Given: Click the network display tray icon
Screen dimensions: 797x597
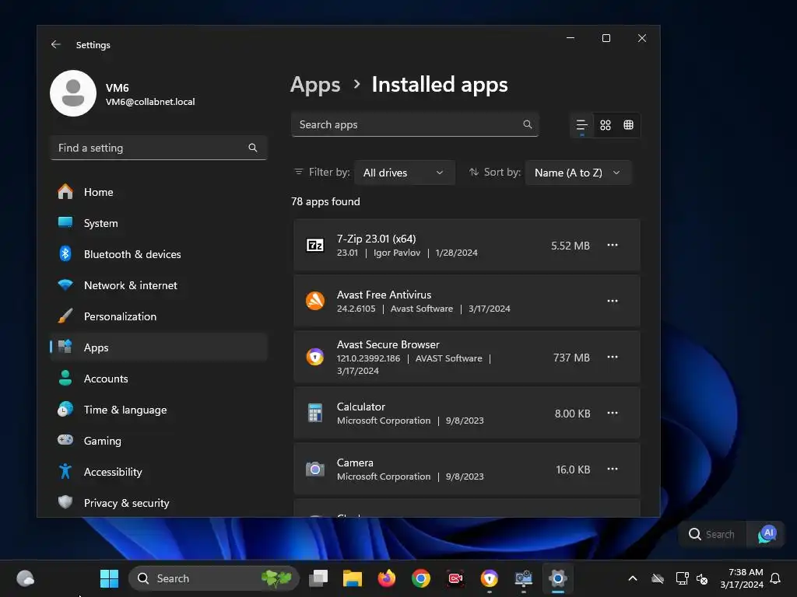Looking at the screenshot, I should pos(682,578).
